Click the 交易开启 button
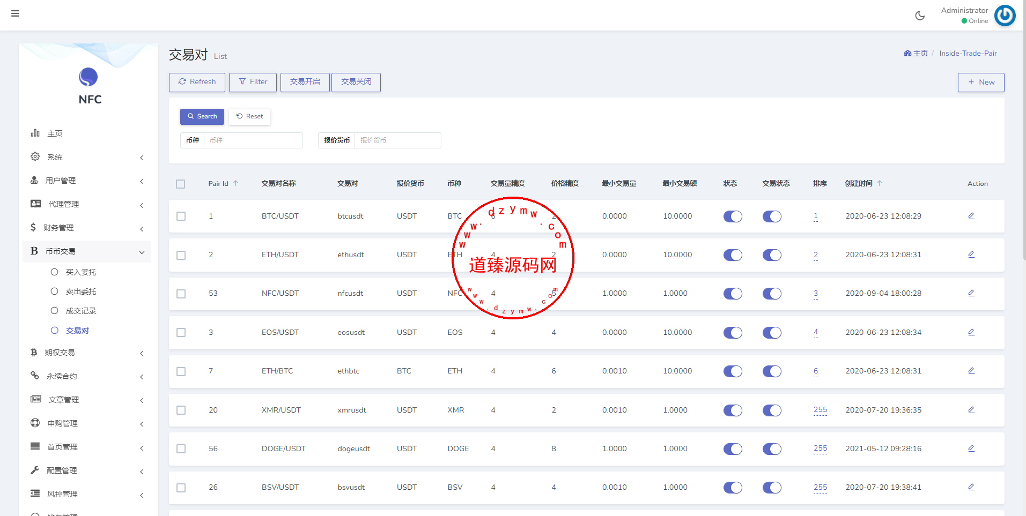 (x=305, y=82)
